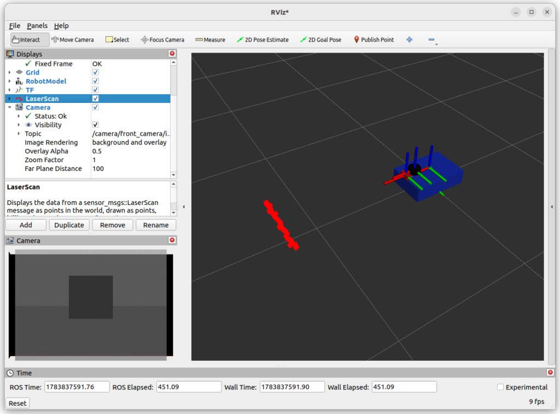This screenshot has width=560, height=414.
Task: Click the Add display button
Action: [26, 225]
